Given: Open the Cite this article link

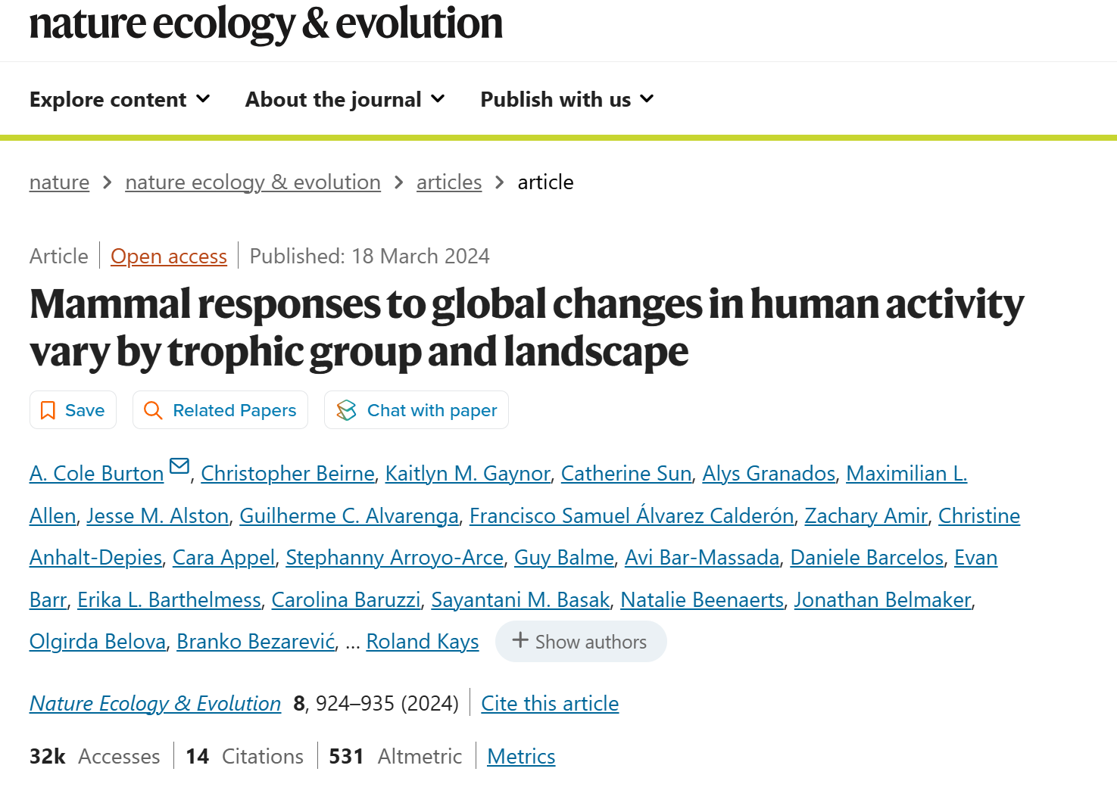Looking at the screenshot, I should 550,703.
